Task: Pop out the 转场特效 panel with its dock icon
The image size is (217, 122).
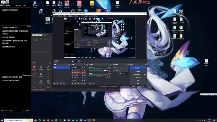Action: point(128,65)
